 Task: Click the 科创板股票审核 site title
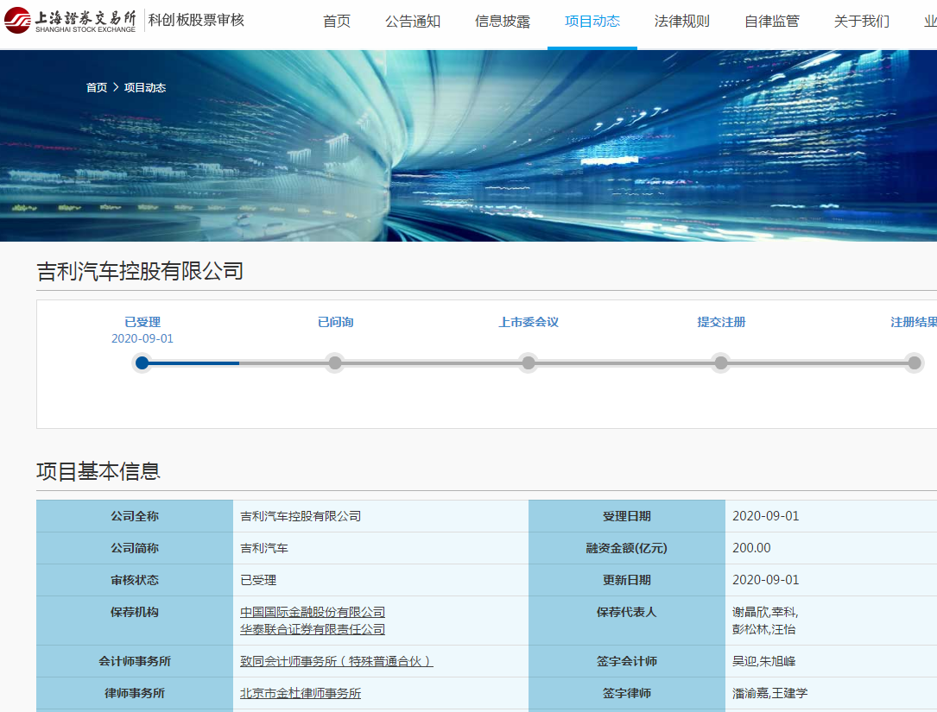[x=196, y=21]
